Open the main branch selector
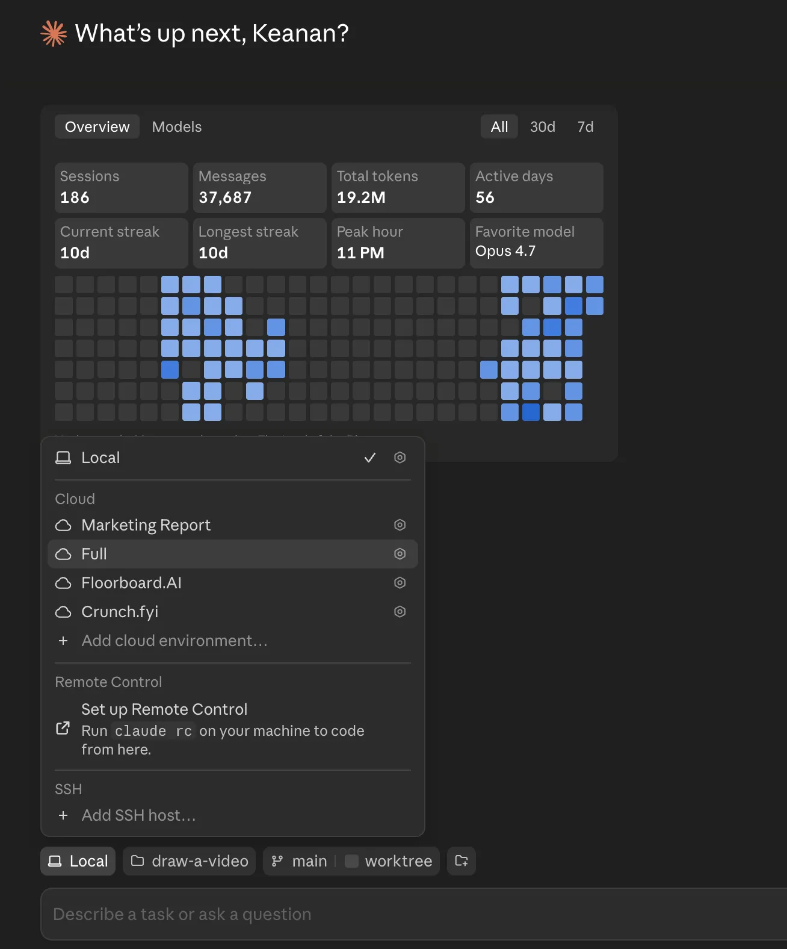This screenshot has height=949, width=787. (299, 861)
